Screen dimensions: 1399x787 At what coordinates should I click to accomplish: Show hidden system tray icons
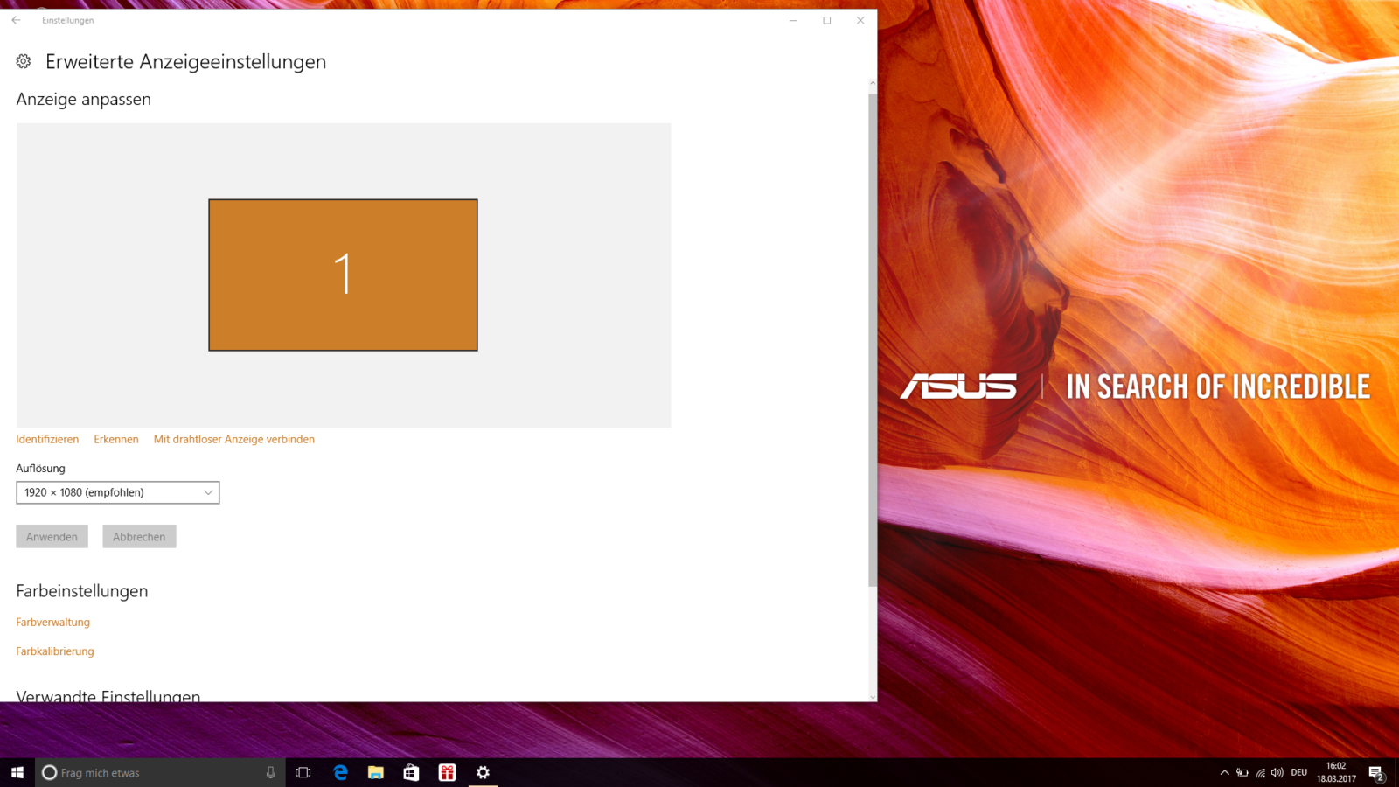click(1224, 772)
